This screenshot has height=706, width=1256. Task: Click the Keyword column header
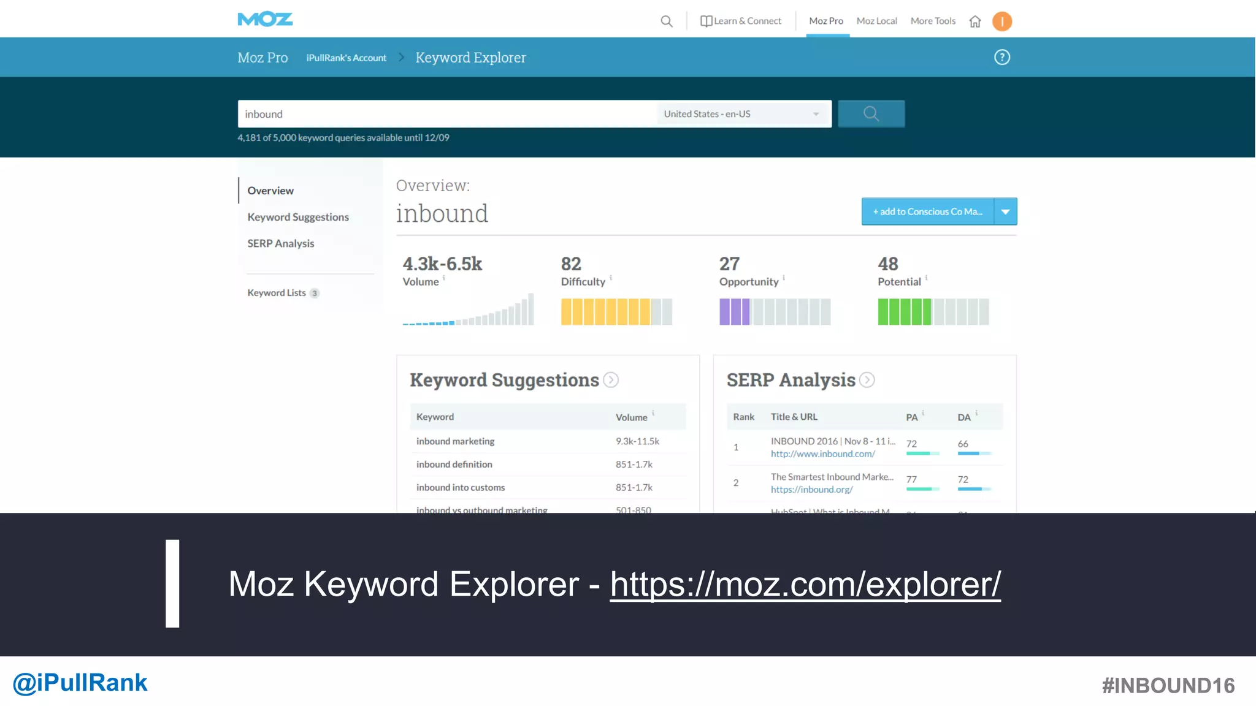coord(435,417)
